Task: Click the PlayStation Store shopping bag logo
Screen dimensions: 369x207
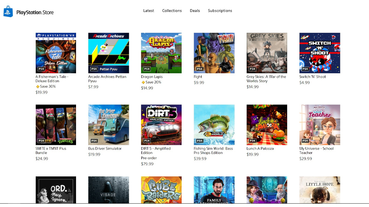Action: pyautogui.click(x=8, y=12)
